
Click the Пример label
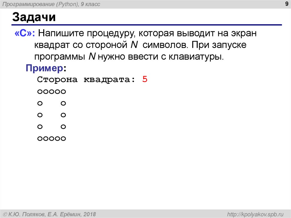[44, 68]
